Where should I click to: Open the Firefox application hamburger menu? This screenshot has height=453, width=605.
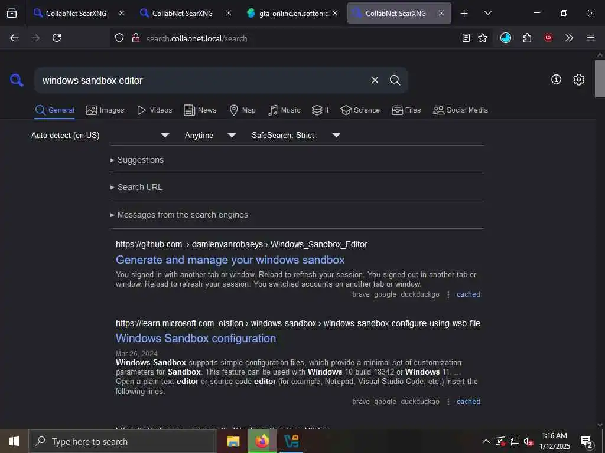(x=591, y=38)
